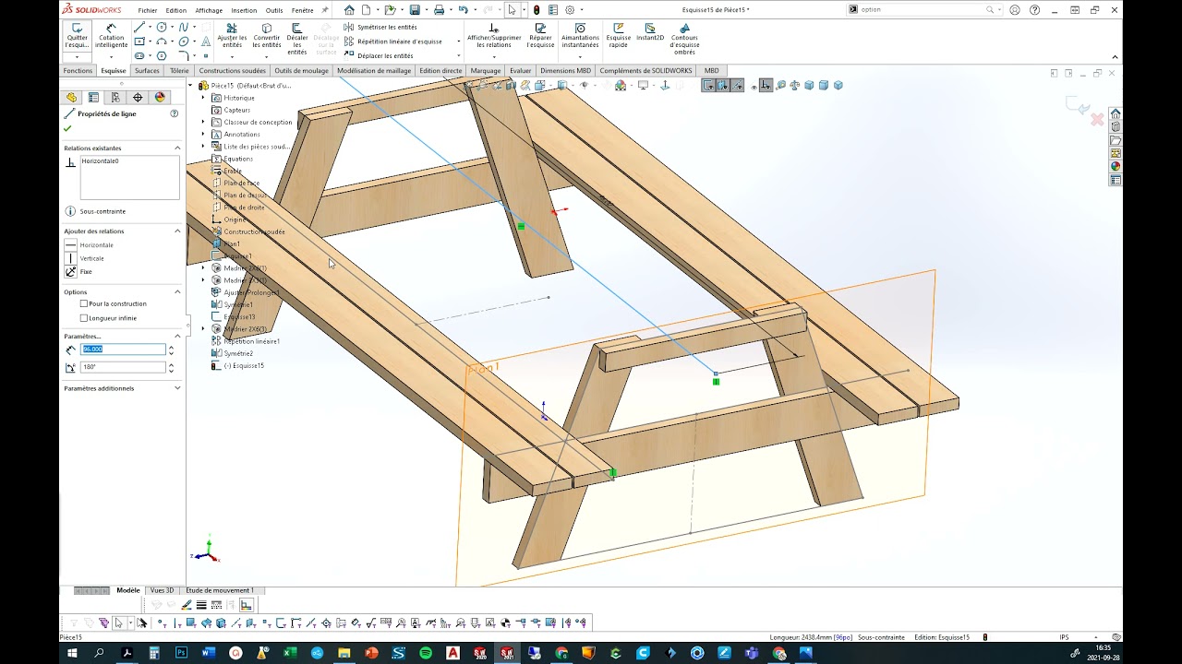
Task: Click the help icon in Propriétés de ligne
Action: (x=175, y=113)
